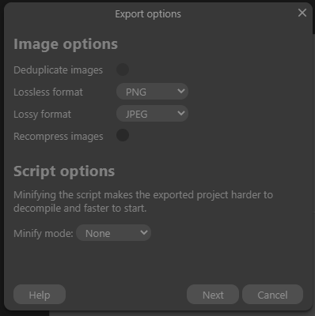Click the Lossy format label
This screenshot has width=315, height=316.
pos(42,115)
